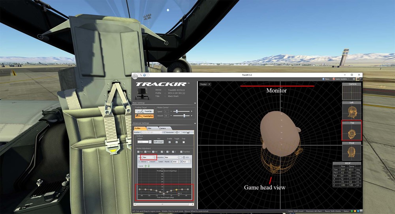Click the crosshair icon in the Profile row
The height and width of the screenshot is (214, 395).
(x=177, y=132)
